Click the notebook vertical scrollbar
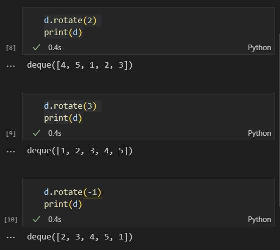This screenshot has height=250, width=280. pyautogui.click(x=279, y=120)
